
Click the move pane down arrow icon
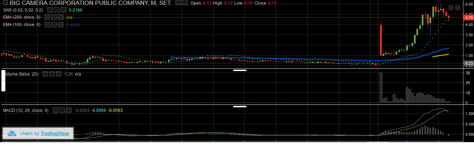pos(451,7)
